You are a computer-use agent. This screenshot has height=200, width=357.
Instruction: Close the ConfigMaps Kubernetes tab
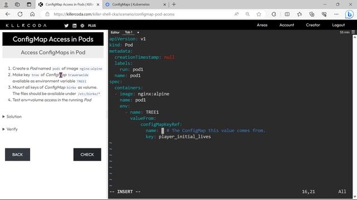tap(165, 4)
